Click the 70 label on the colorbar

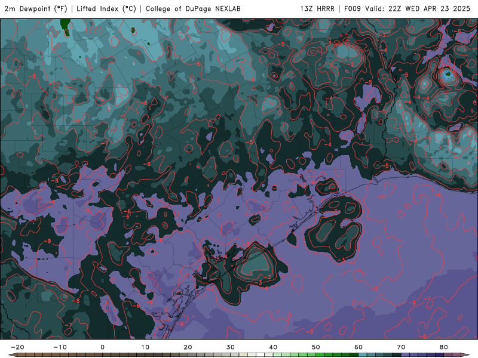(x=401, y=347)
